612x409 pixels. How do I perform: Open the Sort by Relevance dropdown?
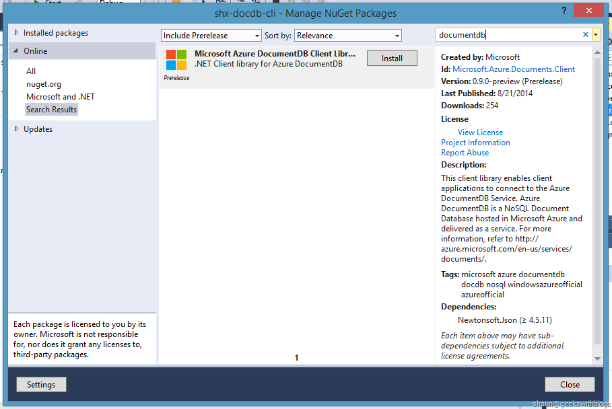[x=348, y=36]
